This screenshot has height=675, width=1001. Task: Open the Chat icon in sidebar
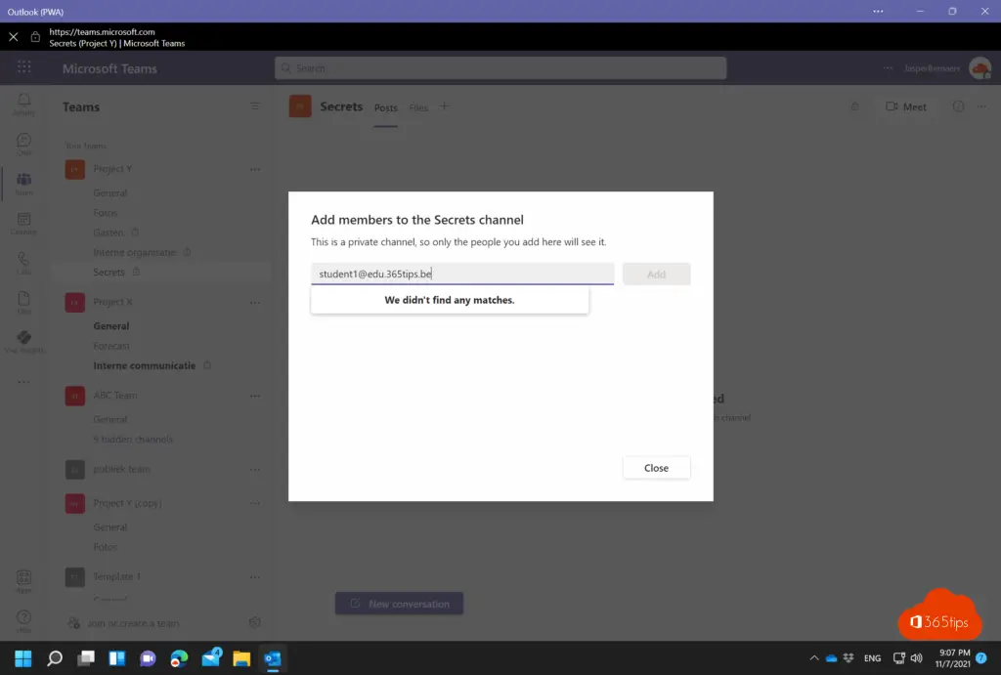(x=23, y=144)
